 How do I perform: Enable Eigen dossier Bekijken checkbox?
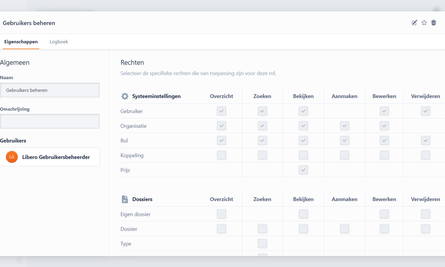303,214
